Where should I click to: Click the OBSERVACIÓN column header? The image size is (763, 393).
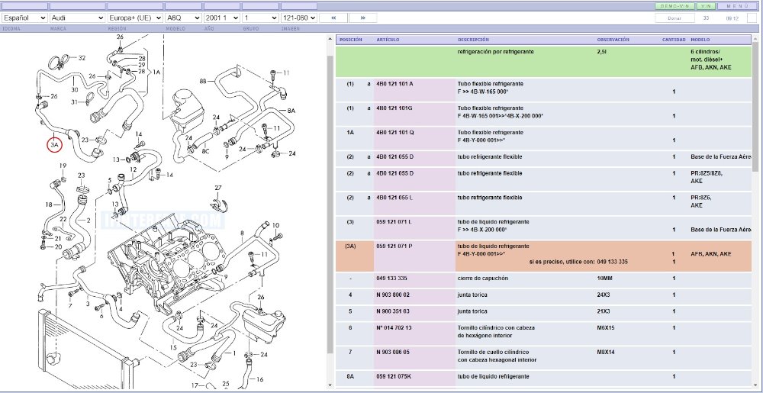pos(613,40)
